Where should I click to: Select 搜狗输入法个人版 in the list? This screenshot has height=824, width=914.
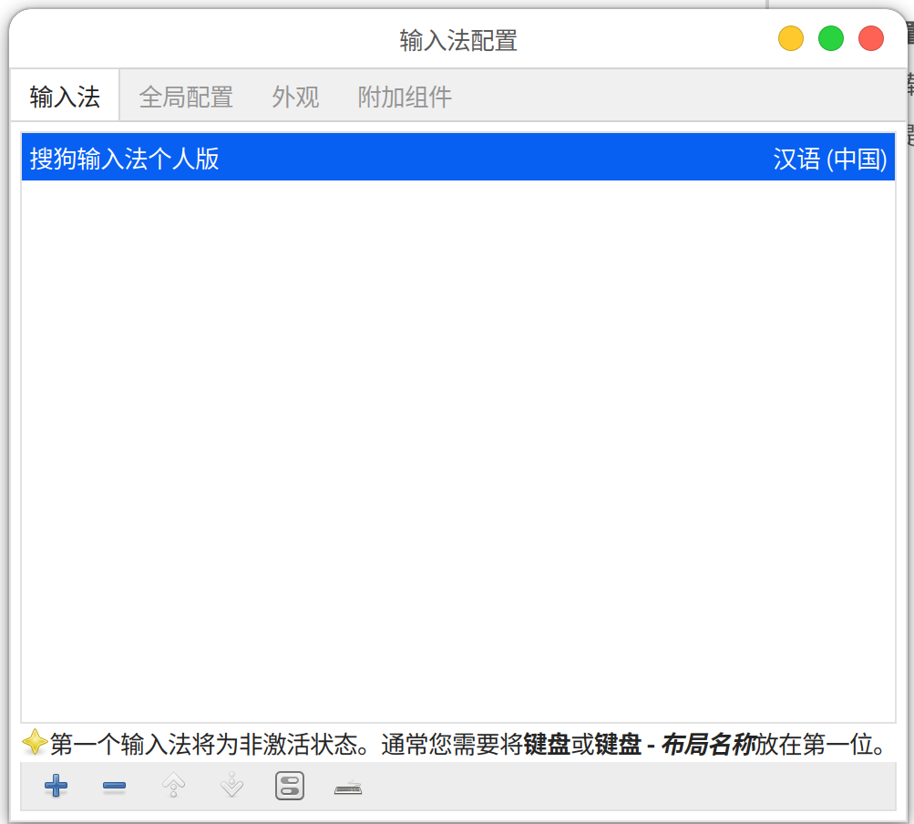coord(458,158)
